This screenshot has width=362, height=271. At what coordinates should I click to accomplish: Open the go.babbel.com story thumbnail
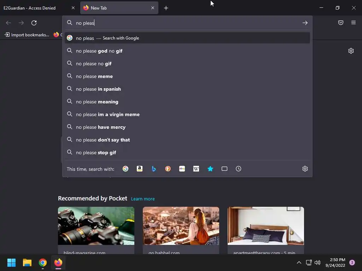[x=181, y=226]
